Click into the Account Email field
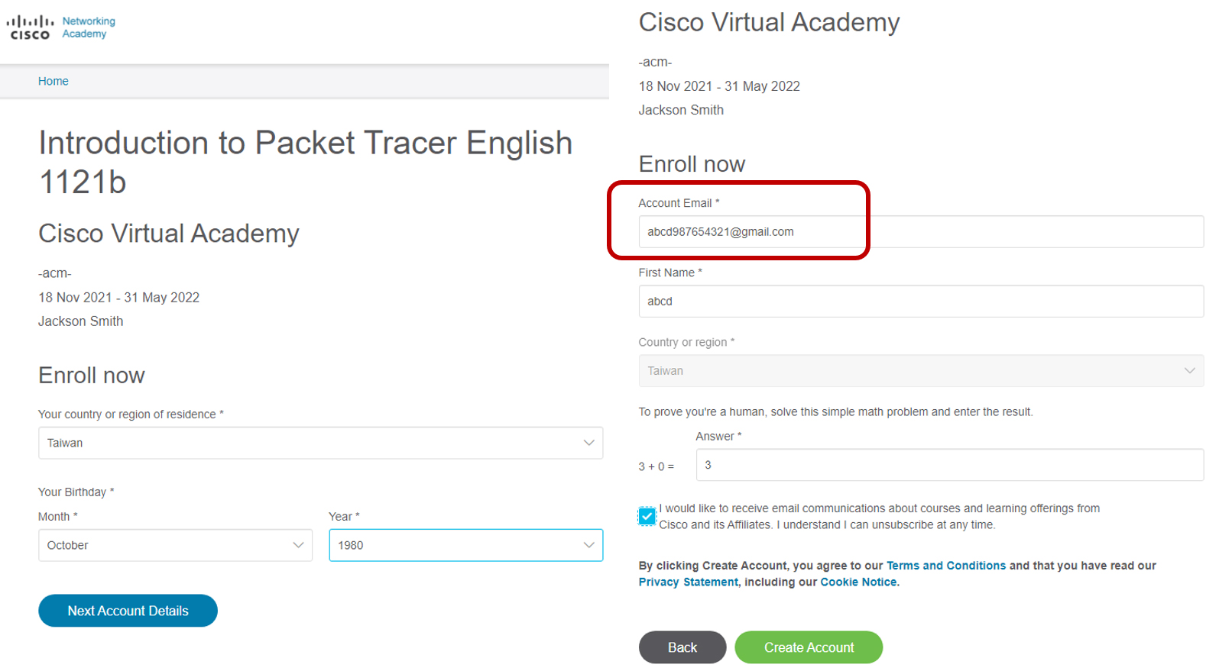 point(921,231)
